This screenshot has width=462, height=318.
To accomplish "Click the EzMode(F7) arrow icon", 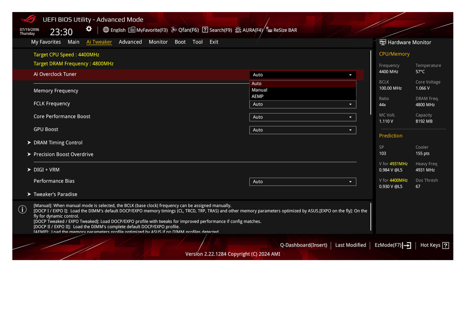I will click(x=408, y=245).
